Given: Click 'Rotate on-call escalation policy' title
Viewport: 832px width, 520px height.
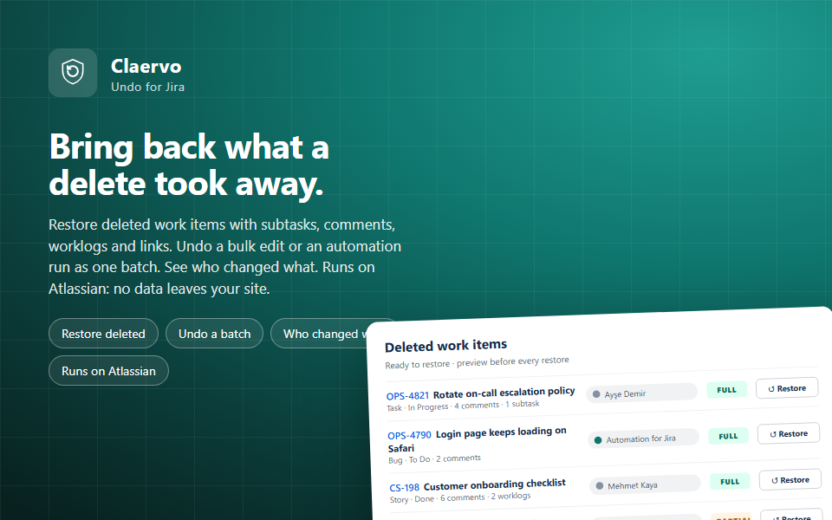Looking at the screenshot, I should 504,393.
